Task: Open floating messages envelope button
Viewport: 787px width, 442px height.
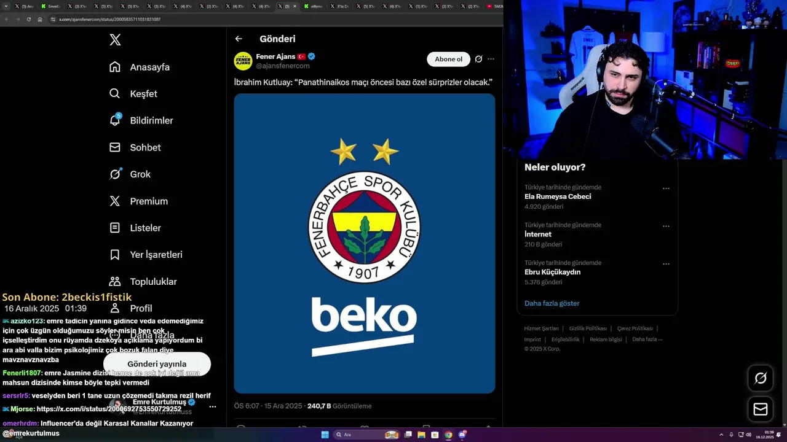Action: (x=761, y=409)
